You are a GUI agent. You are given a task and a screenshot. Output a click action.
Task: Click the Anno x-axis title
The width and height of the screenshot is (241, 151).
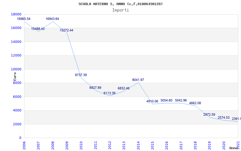point(234,148)
